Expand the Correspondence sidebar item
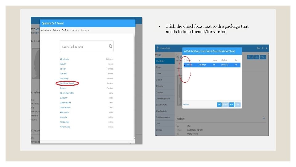 pyautogui.click(x=165, y=86)
